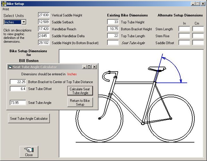Click the Bill Boston name text
Image resolution: width=207 pixels, height=161 pixels.
coord(29,61)
